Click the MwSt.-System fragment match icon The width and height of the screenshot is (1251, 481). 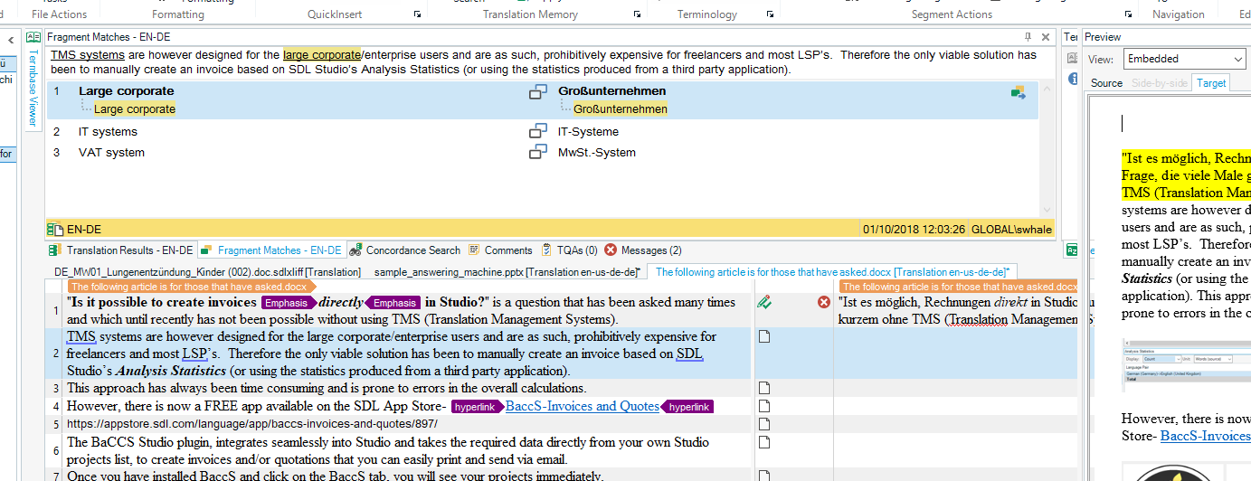point(538,152)
